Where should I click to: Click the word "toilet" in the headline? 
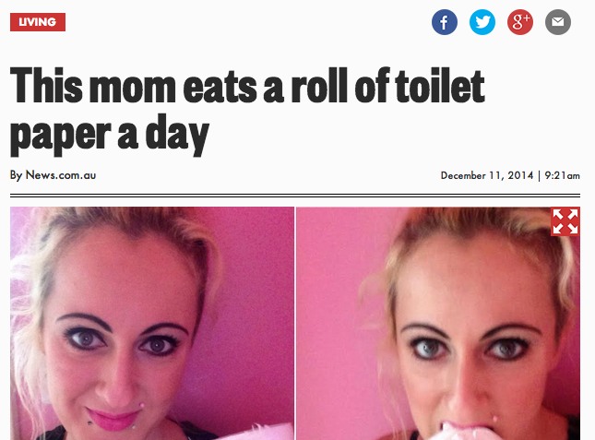(439, 86)
